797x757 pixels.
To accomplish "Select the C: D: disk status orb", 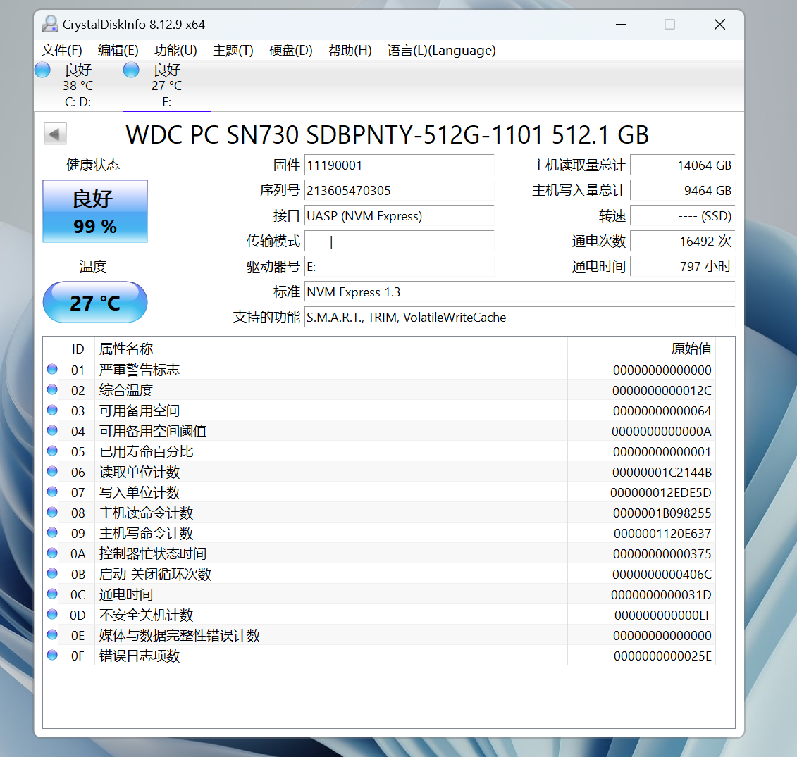I will (x=42, y=70).
